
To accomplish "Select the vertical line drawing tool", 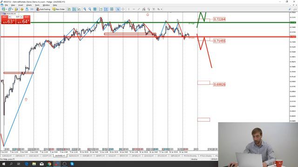I will point(129,9).
